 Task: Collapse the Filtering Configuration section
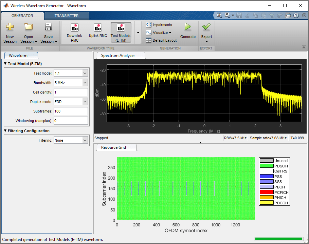point(6,131)
